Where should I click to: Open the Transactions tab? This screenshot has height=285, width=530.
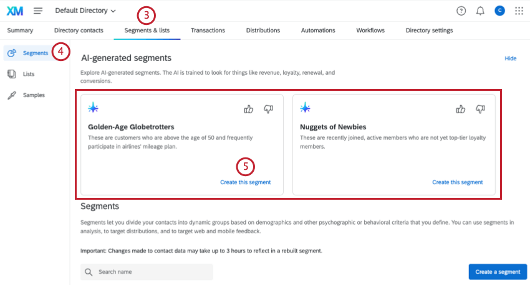point(208,30)
